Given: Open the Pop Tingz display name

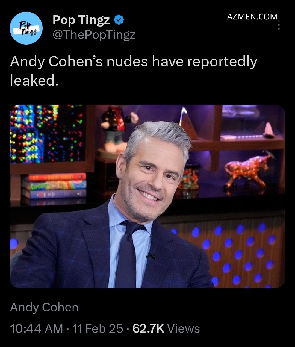Looking at the screenshot, I should click(81, 20).
